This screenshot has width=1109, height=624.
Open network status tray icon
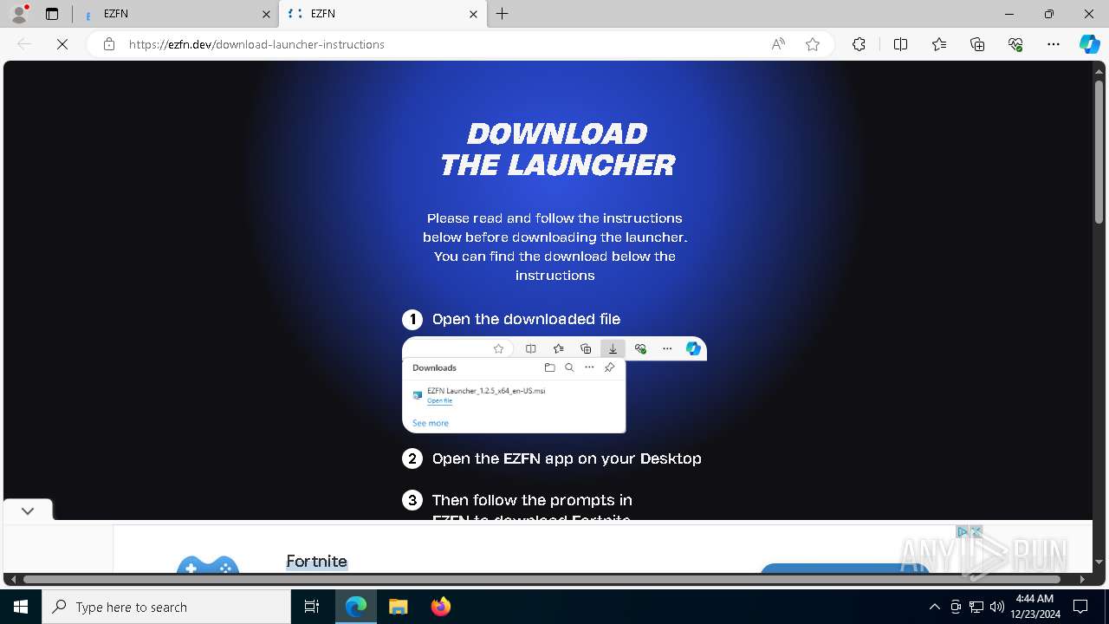[976, 607]
